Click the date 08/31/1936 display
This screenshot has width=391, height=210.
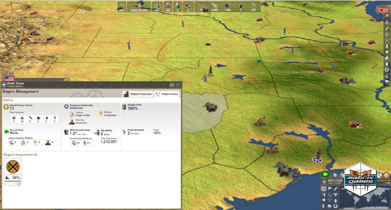(335, 181)
